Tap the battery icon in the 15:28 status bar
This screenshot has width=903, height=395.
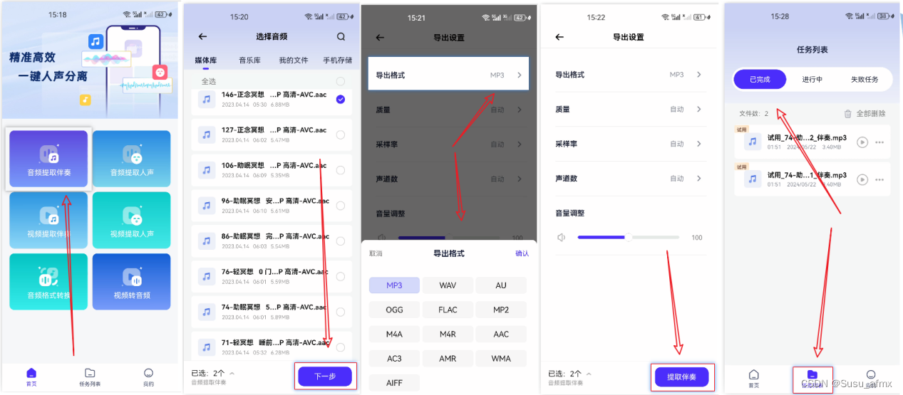click(884, 16)
